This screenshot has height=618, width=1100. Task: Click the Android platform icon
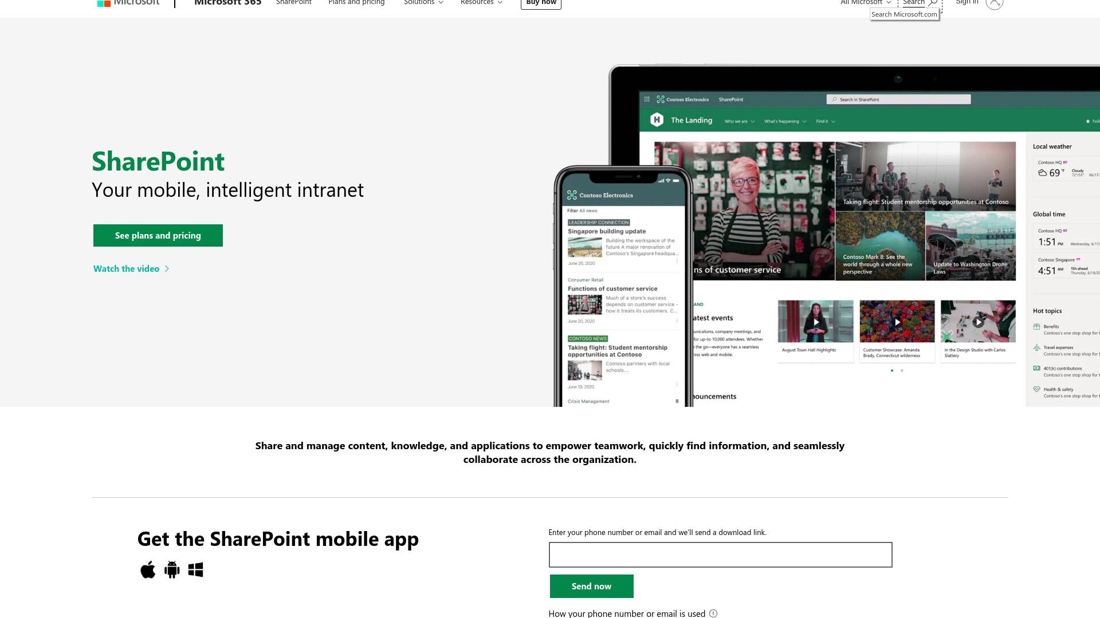(172, 570)
